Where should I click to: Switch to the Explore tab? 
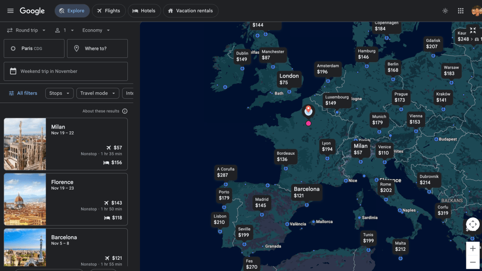point(72,11)
